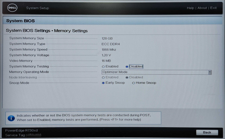Enable System Memory Testing
The image size is (225, 139).
coord(103,67)
